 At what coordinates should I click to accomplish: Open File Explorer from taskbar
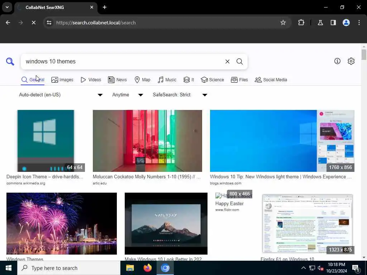click(x=130, y=268)
